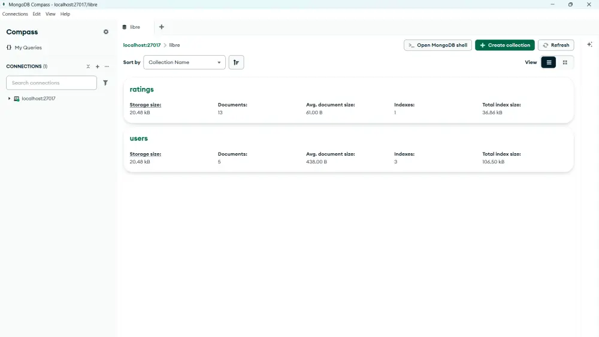Screen dimensions: 599x337
Task: Open the Connections menu
Action: tap(15, 14)
